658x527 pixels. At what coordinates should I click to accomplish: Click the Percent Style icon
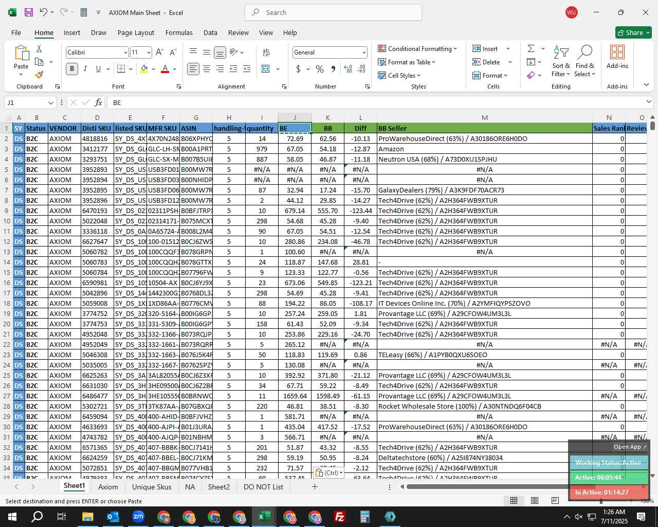click(320, 68)
